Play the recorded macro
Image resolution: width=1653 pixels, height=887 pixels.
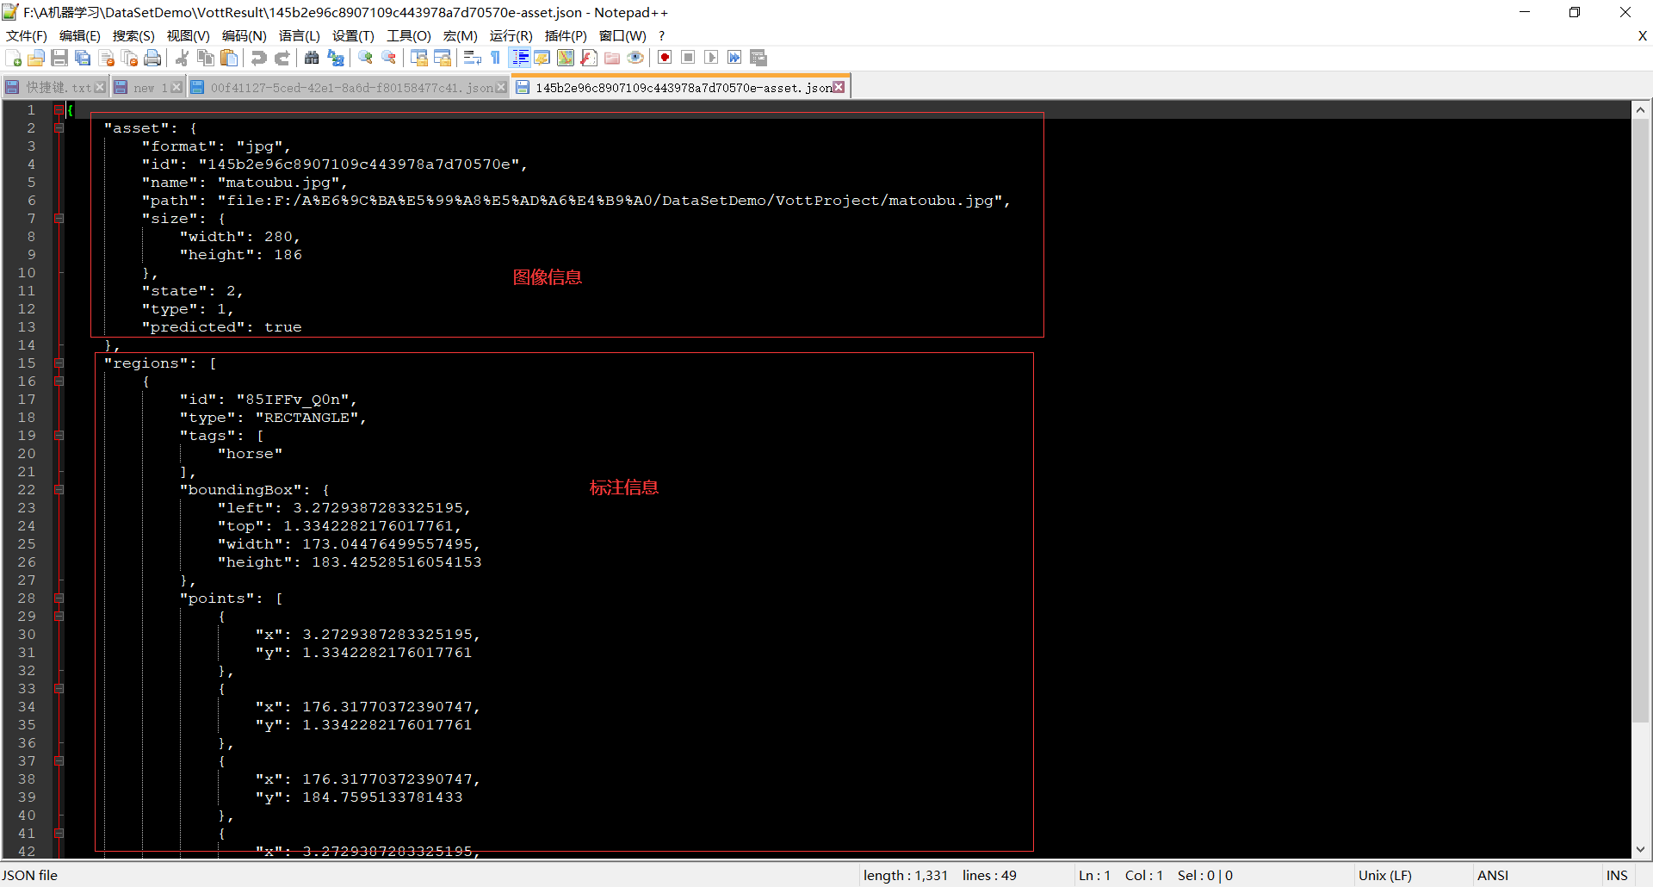coord(711,58)
